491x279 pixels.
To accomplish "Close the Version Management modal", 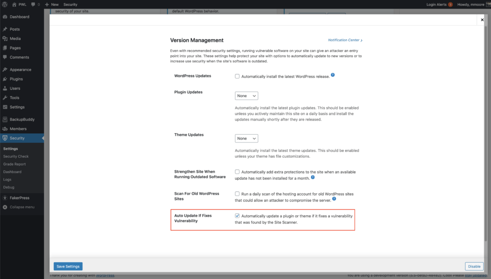I will tap(482, 20).
